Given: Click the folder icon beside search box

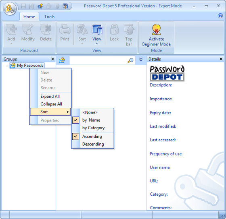Looking at the screenshot, I should (62, 60).
